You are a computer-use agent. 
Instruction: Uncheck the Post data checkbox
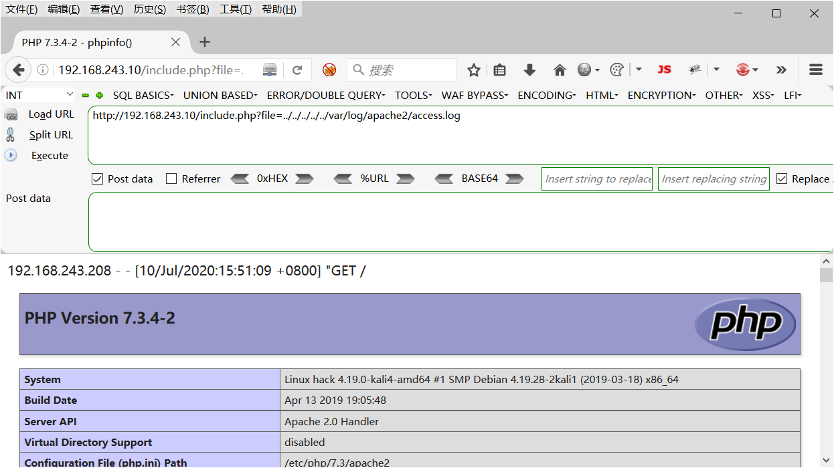click(x=97, y=179)
